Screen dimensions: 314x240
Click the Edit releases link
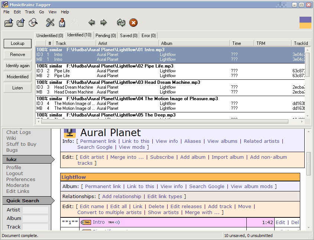pos(186,207)
